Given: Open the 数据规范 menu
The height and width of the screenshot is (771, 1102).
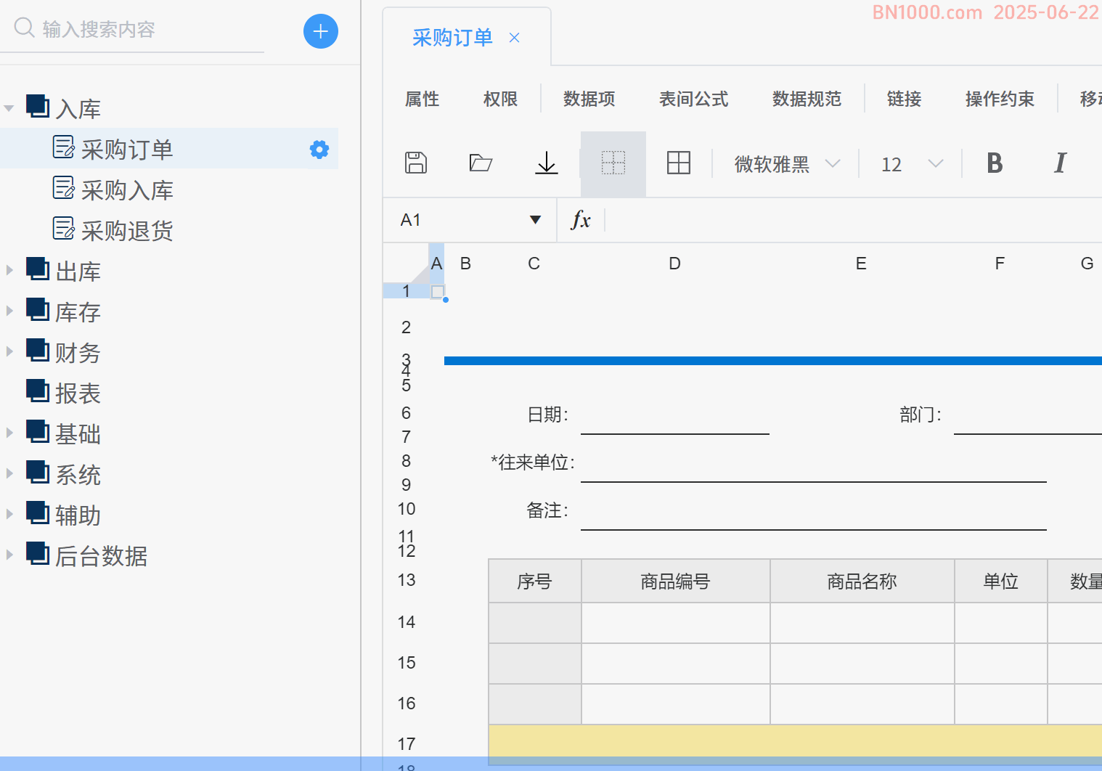Looking at the screenshot, I should point(807,99).
